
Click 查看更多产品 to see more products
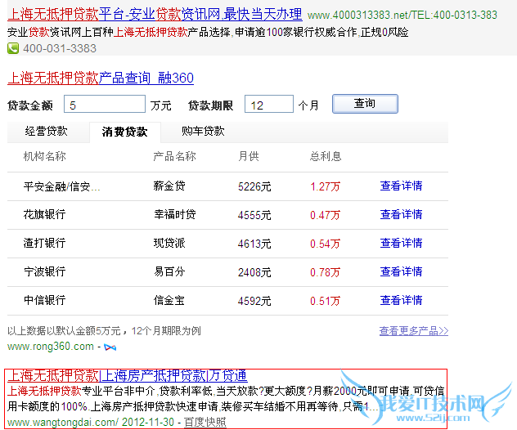[x=413, y=331]
